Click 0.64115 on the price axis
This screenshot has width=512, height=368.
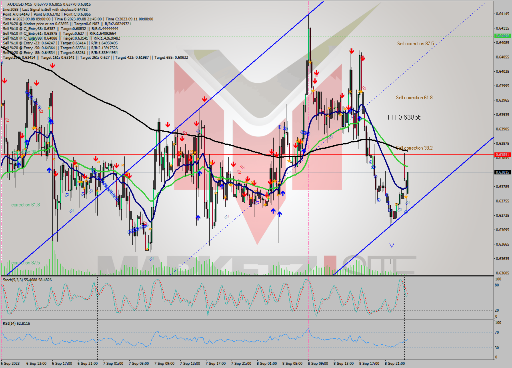[503, 28]
